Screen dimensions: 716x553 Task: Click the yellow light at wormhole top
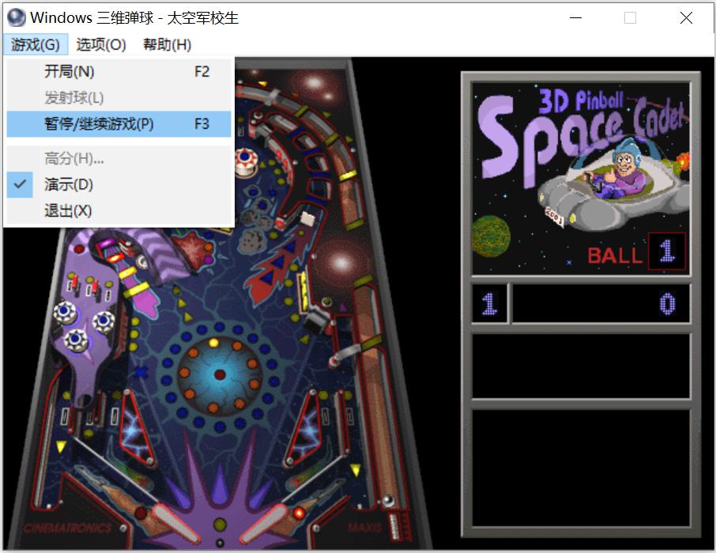213,343
